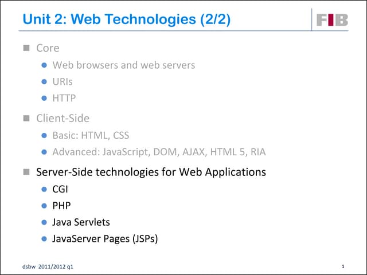Select the 'Basic: HTML, CSS' line
The width and height of the screenshot is (367, 275).
pyautogui.click(x=91, y=136)
